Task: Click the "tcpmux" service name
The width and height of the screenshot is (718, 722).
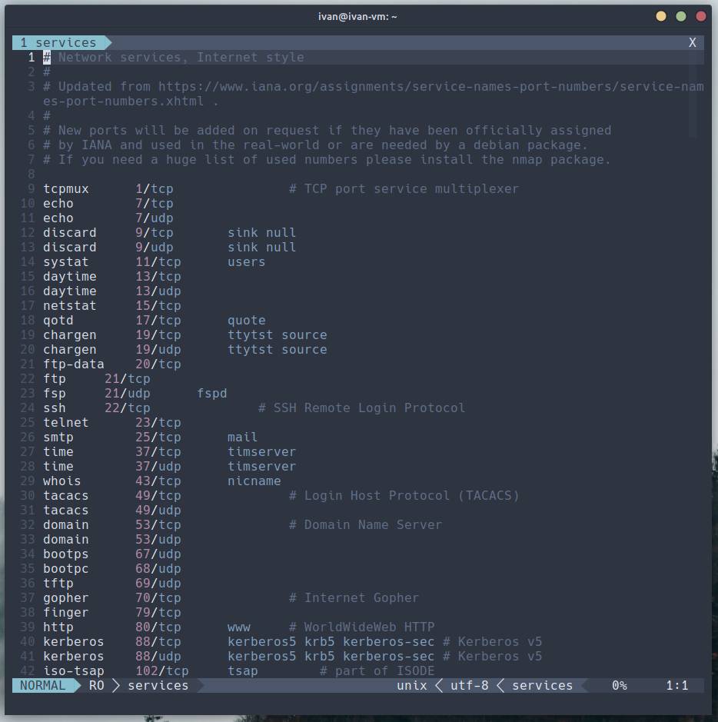Action: [66, 188]
